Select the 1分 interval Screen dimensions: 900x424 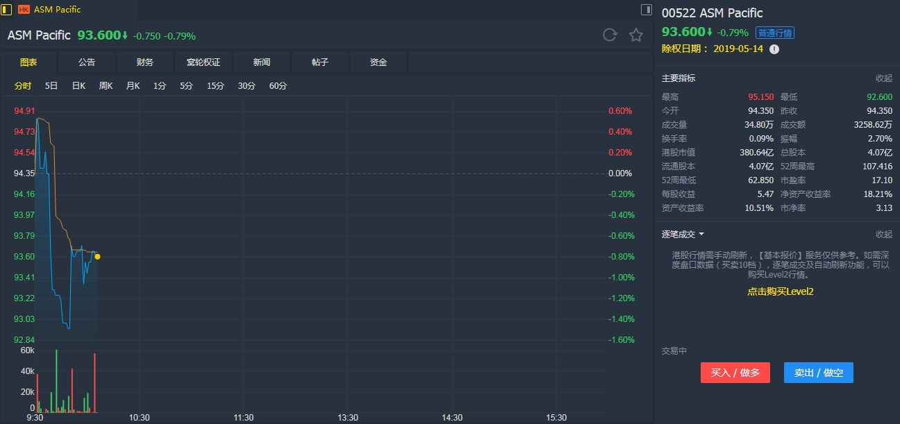tap(160, 86)
